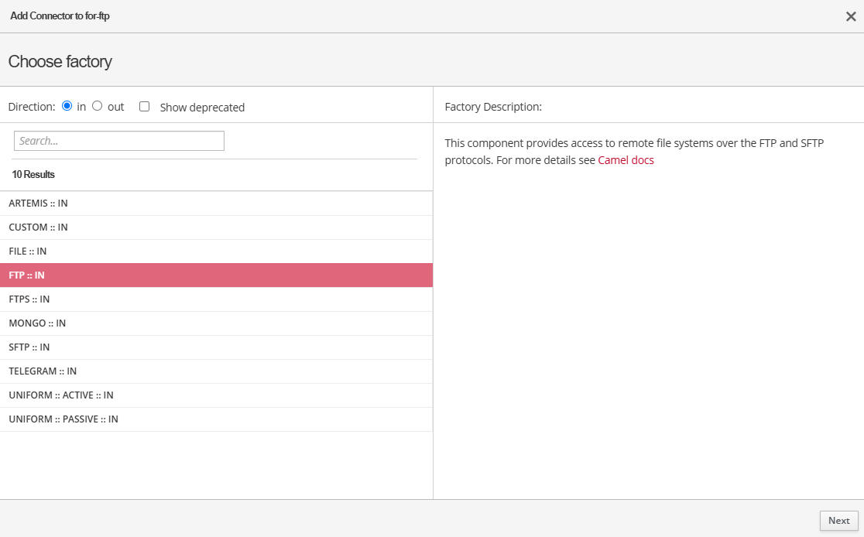Click the Show deprecated label text
Viewport: 864px width, 537px height.
coord(202,108)
